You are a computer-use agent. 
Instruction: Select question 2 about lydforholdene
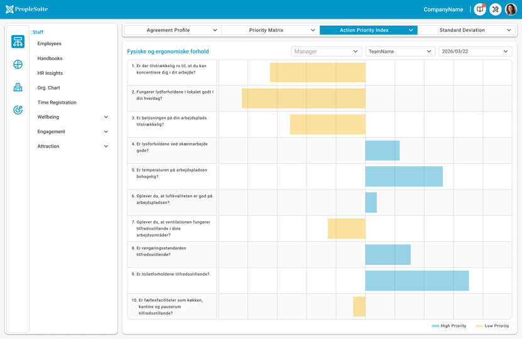click(172, 98)
